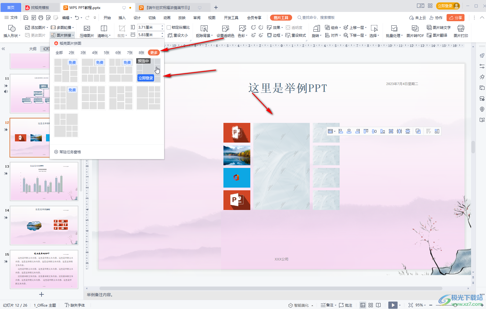This screenshot has height=309, width=486.
Task: Select slide 13 thumbnail with bar chart
Action: pos(44,181)
